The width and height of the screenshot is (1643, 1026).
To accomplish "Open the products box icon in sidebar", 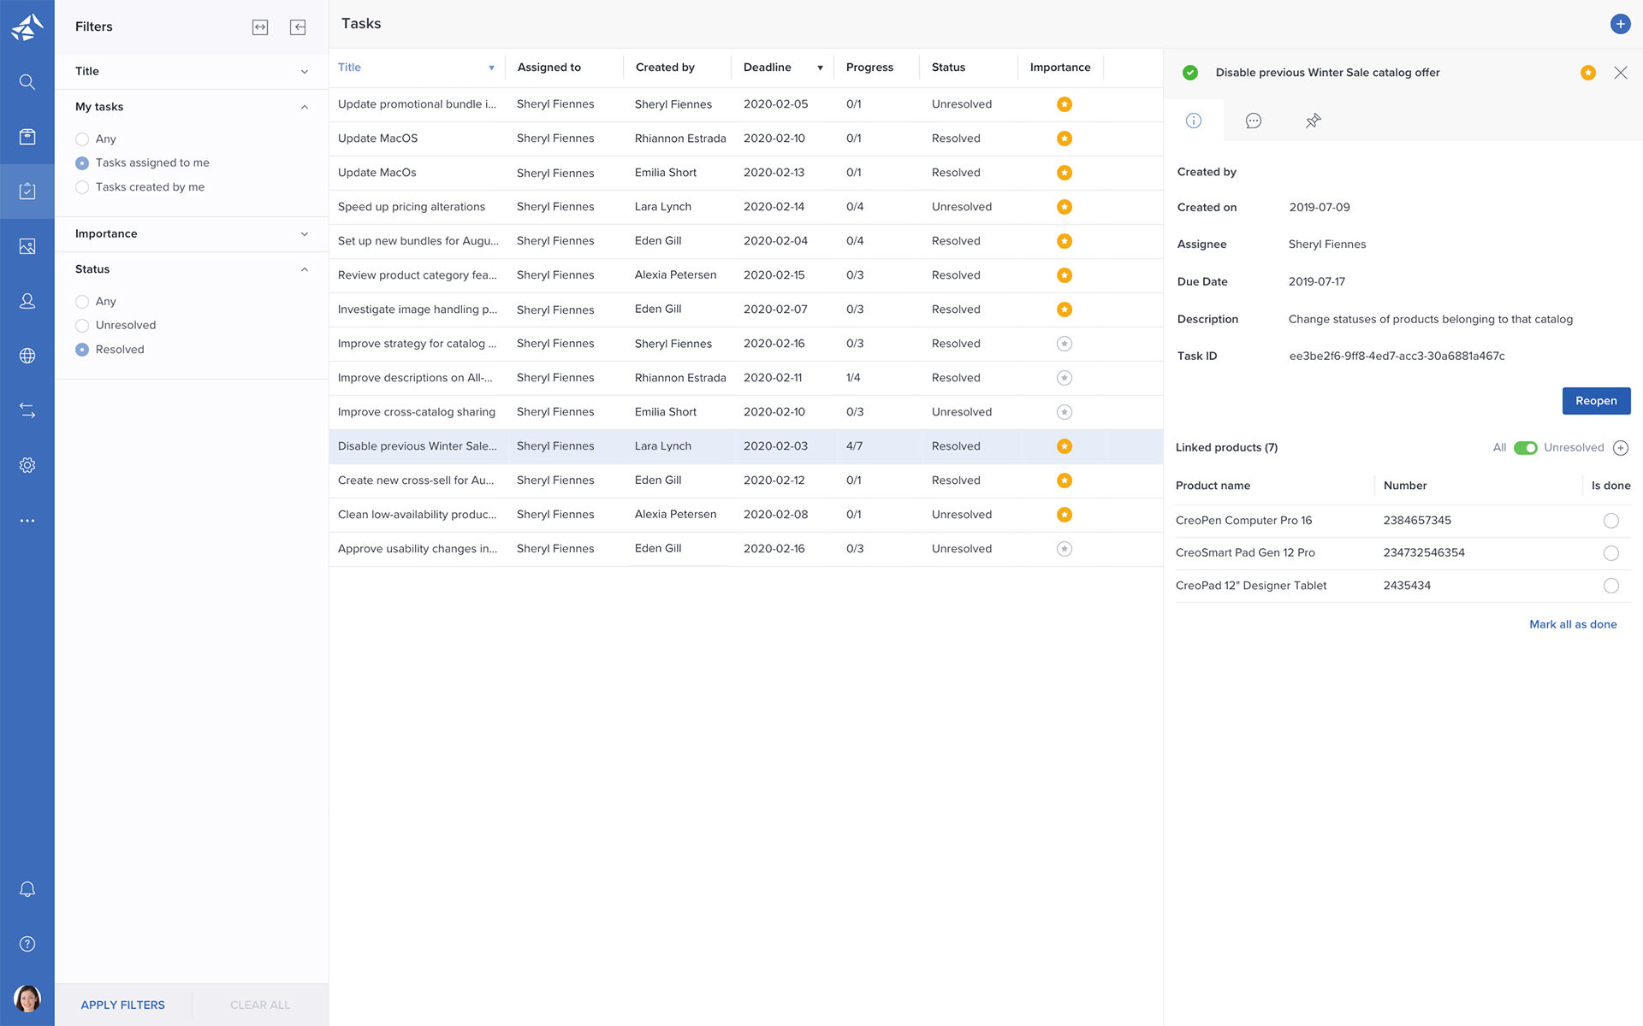I will tap(27, 137).
